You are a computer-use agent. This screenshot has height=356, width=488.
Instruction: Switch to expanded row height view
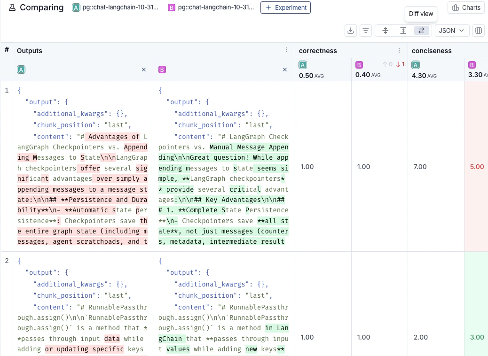click(403, 31)
